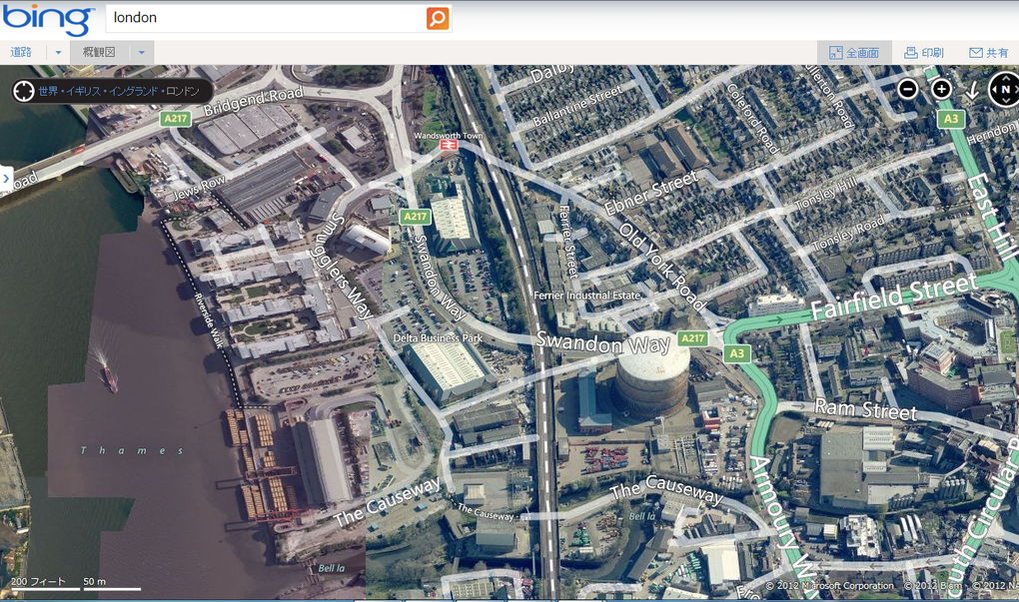Click the left rotation arrow on the compass control

tap(994, 90)
